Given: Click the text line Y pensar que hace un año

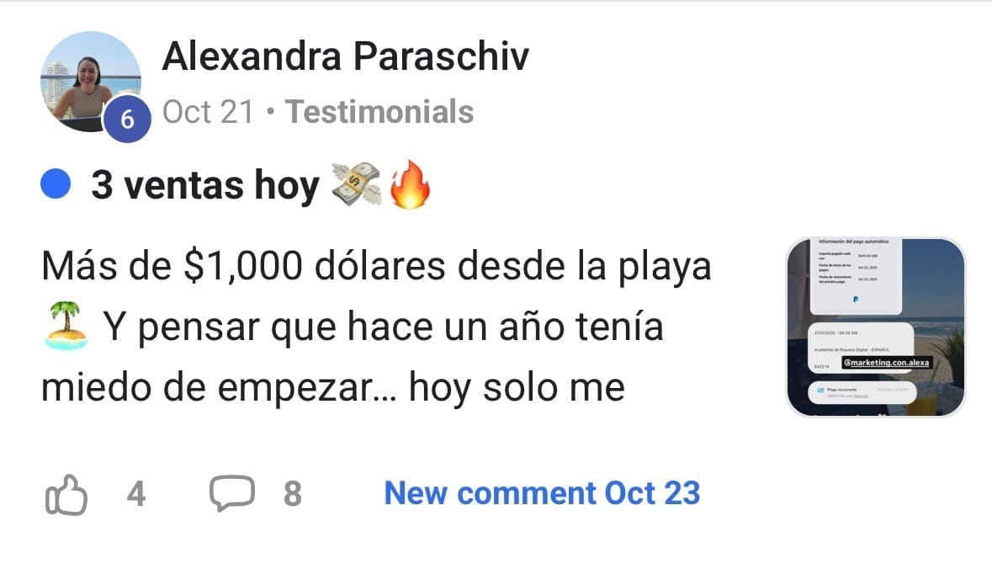Looking at the screenshot, I should [x=384, y=327].
